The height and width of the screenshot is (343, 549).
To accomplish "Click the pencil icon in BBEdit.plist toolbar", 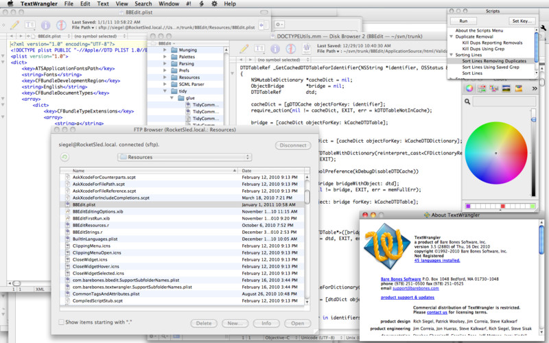I will (x=14, y=25).
